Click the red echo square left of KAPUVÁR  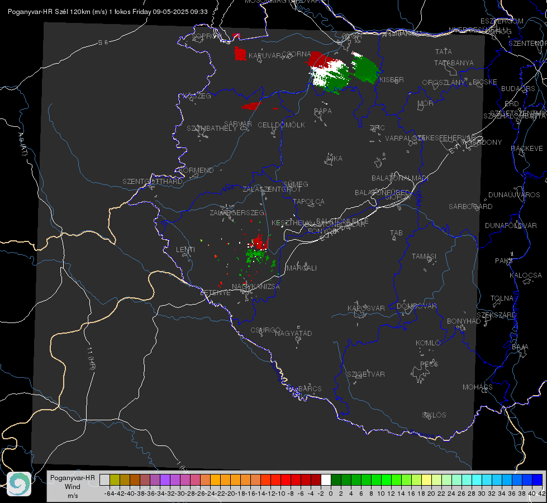pyautogui.click(x=240, y=54)
